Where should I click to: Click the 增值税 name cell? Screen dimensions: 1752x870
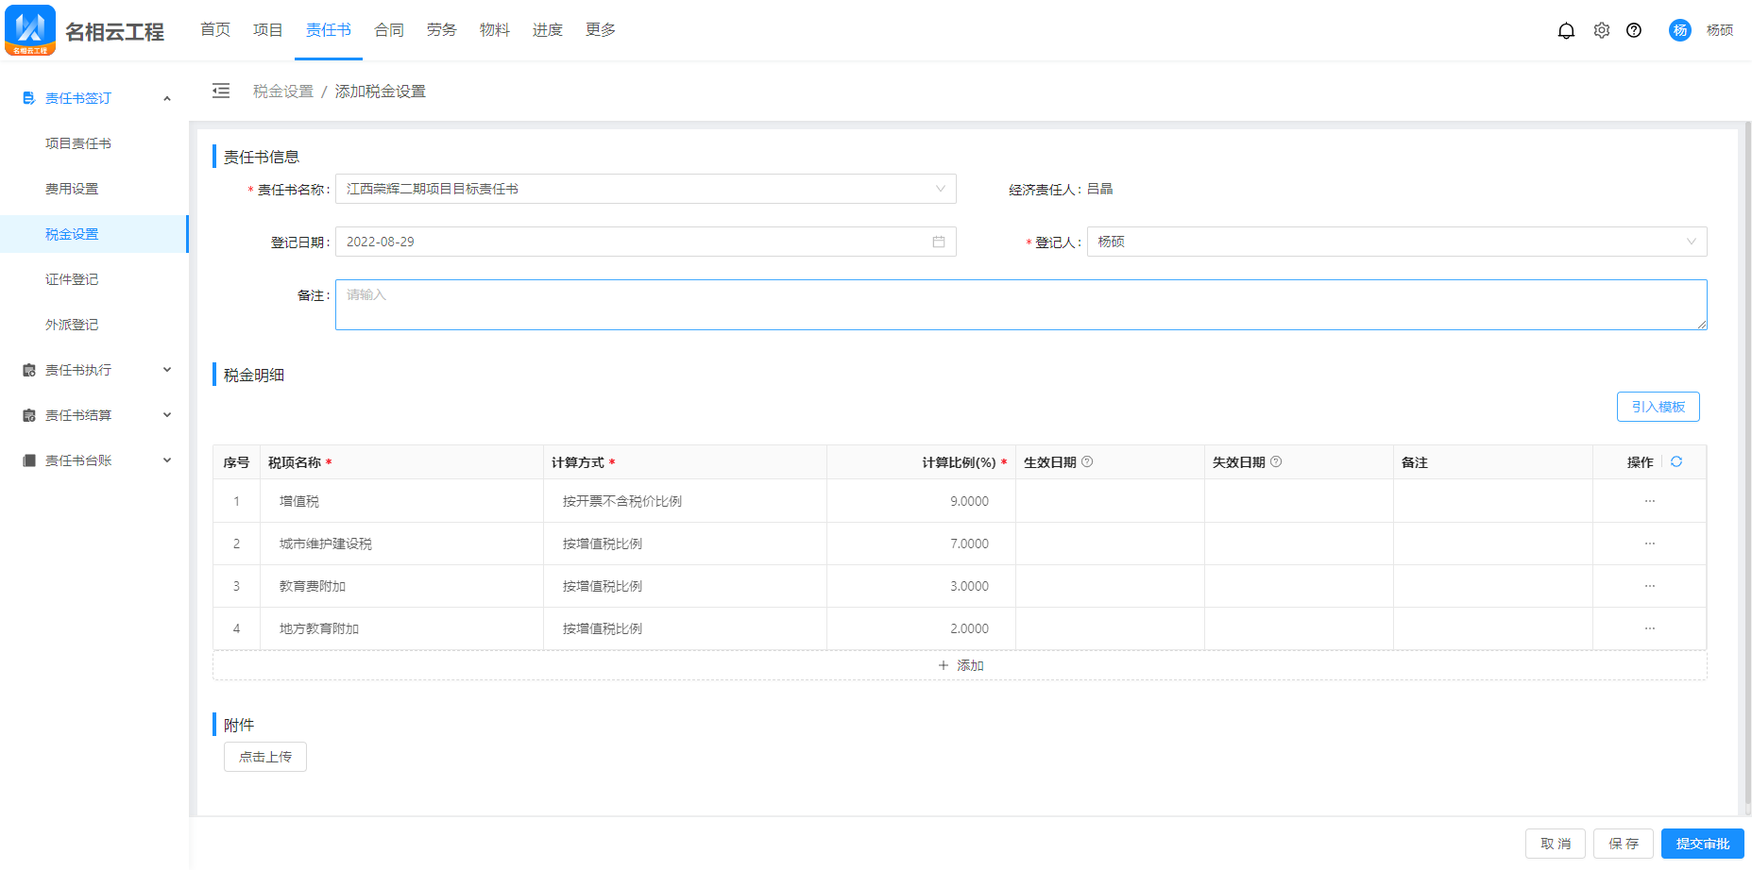point(401,501)
